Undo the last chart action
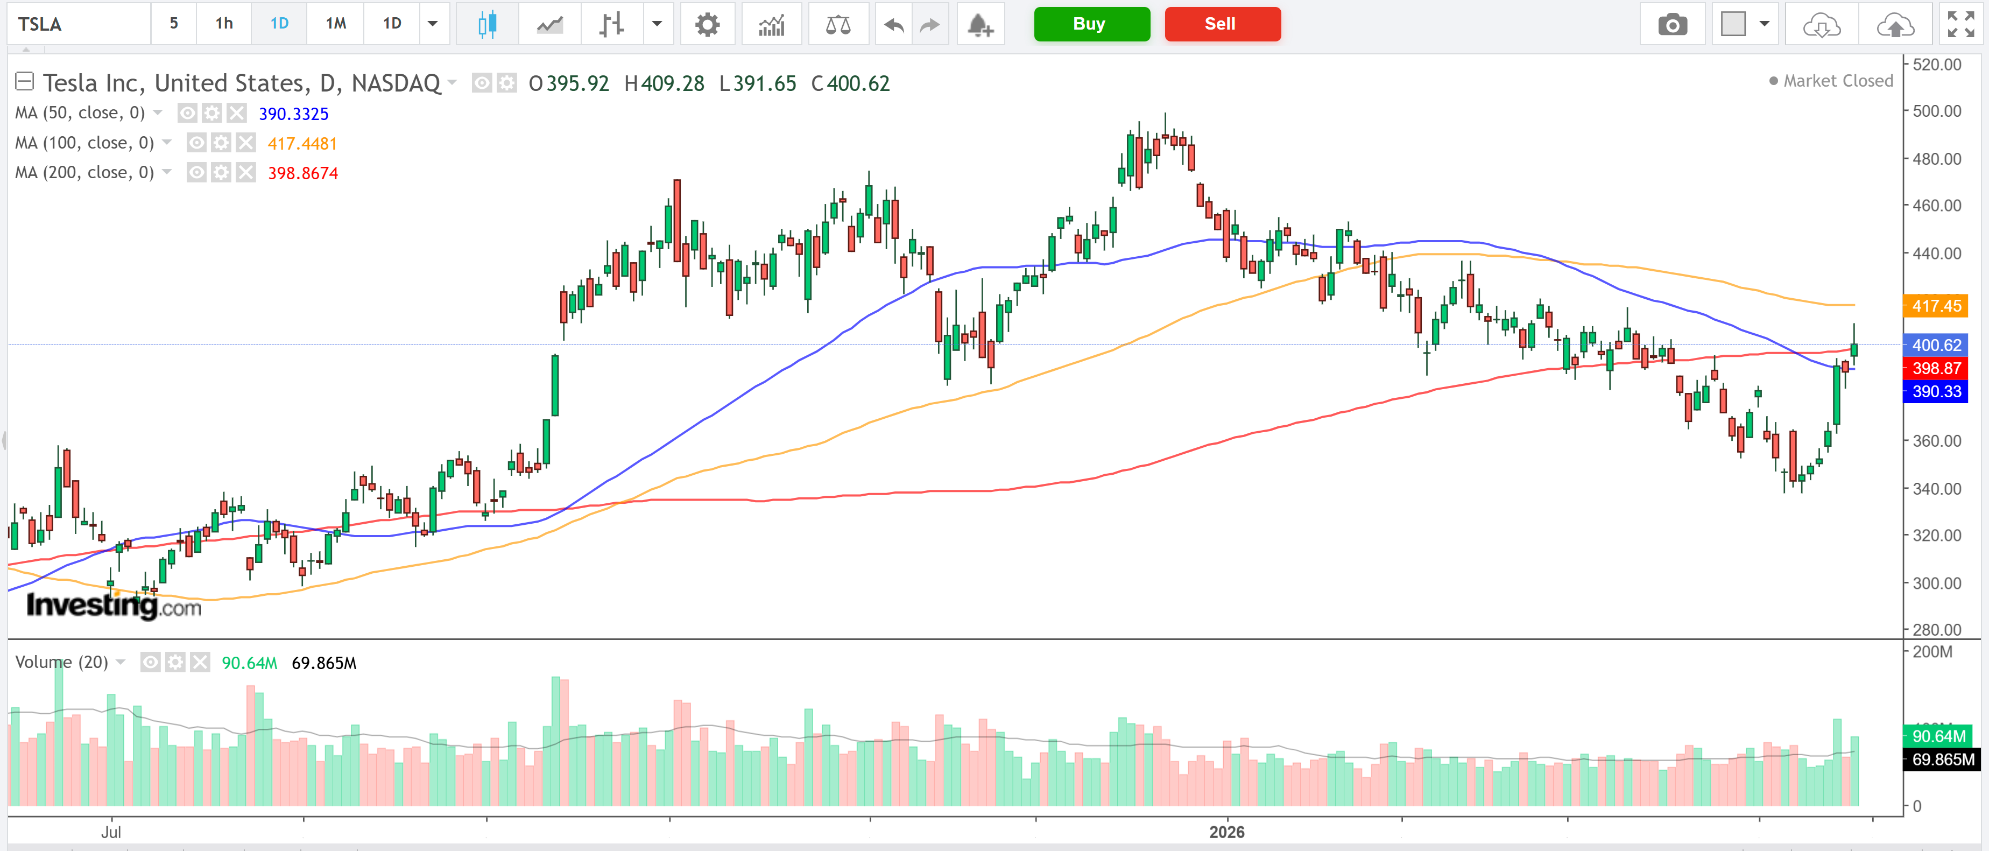Viewport: 1989px width, 851px height. click(893, 24)
